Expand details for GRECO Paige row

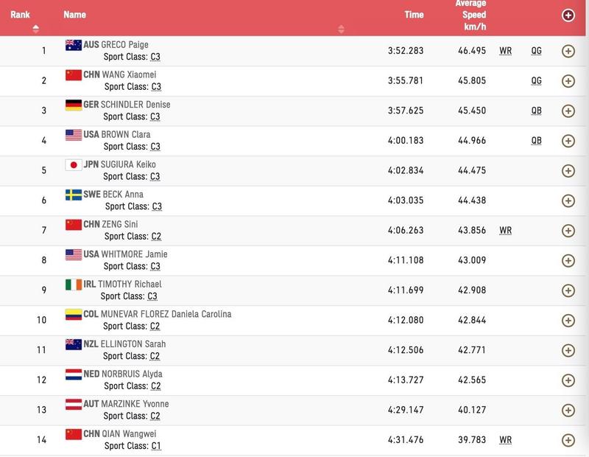click(568, 51)
